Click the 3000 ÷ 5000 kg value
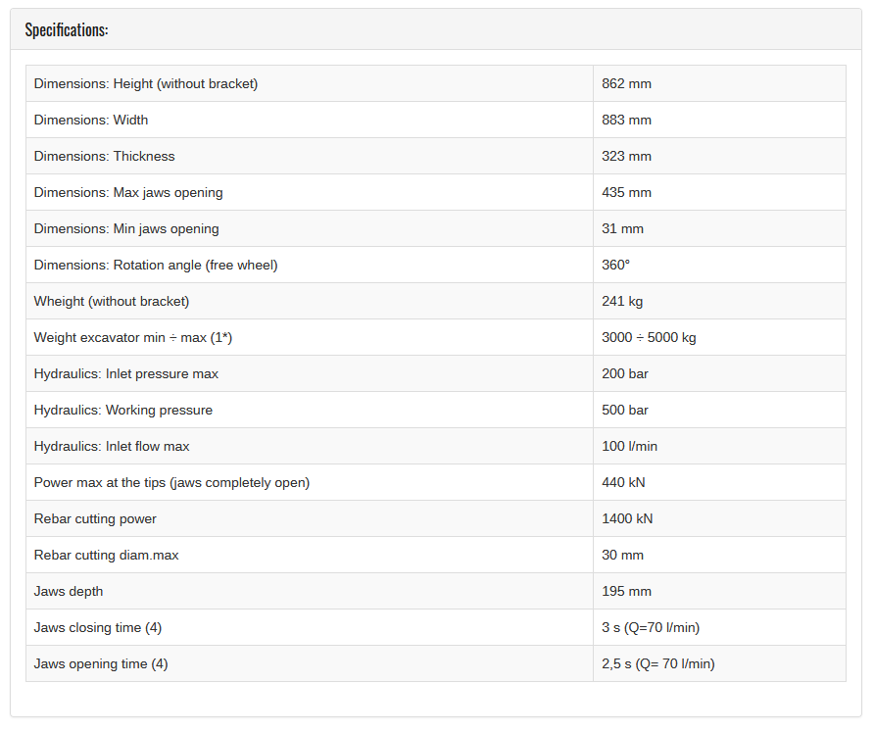 pyautogui.click(x=649, y=337)
